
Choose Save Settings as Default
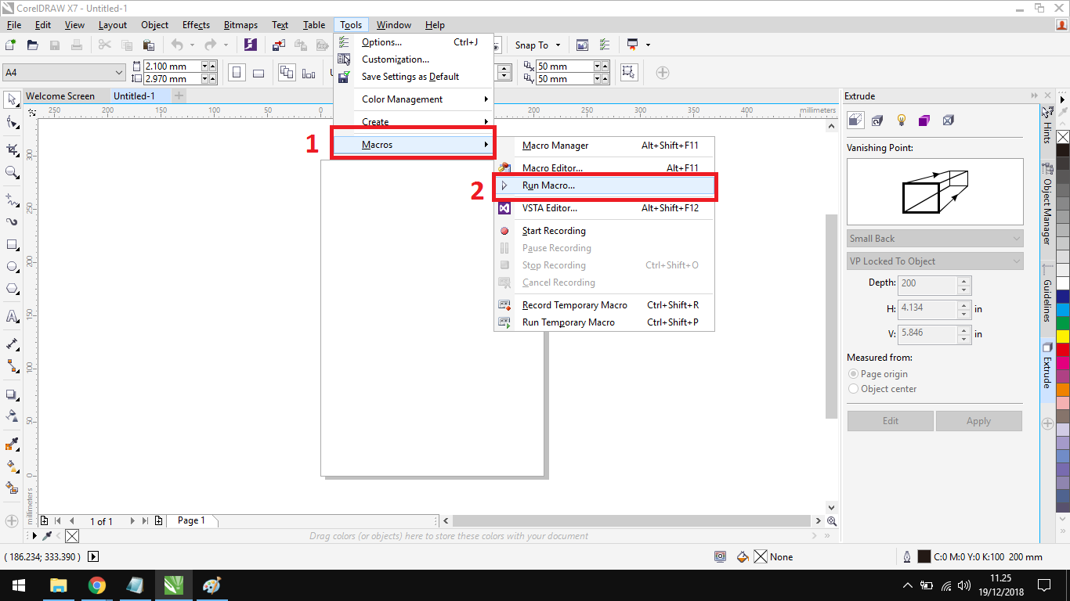coord(414,77)
